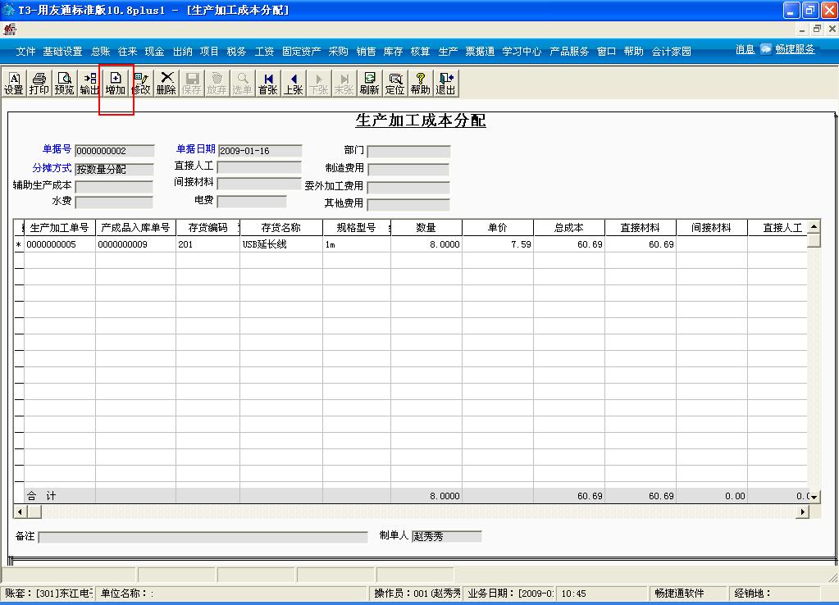
Task: Click the 删除 (Delete) icon
Action: tap(165, 83)
